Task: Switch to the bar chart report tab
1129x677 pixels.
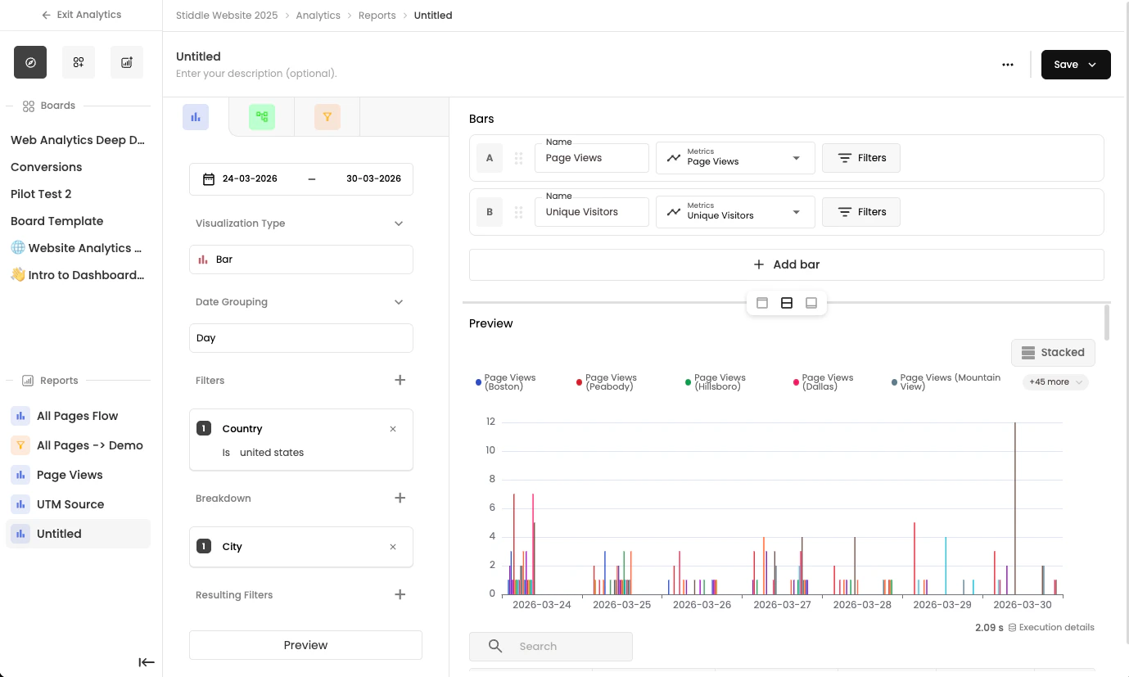Action: click(x=196, y=117)
